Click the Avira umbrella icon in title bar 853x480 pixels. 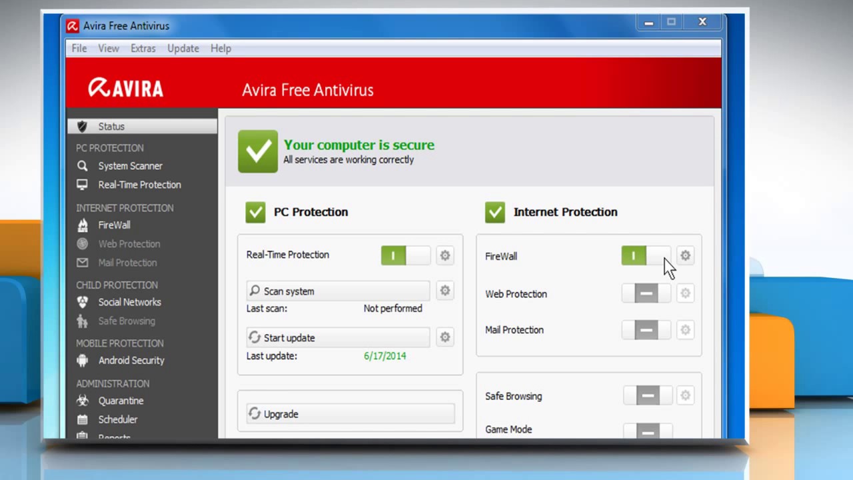coord(73,26)
